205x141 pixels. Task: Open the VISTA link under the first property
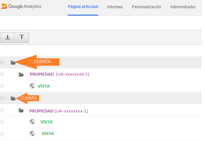43,86
